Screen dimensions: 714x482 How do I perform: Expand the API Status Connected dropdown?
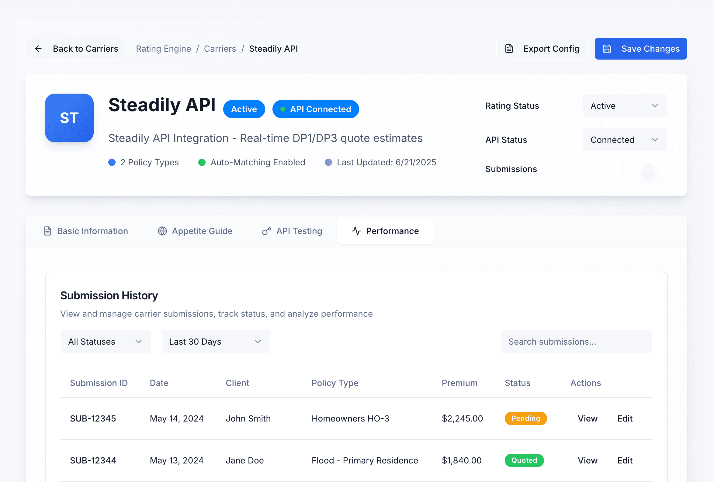[625, 140]
